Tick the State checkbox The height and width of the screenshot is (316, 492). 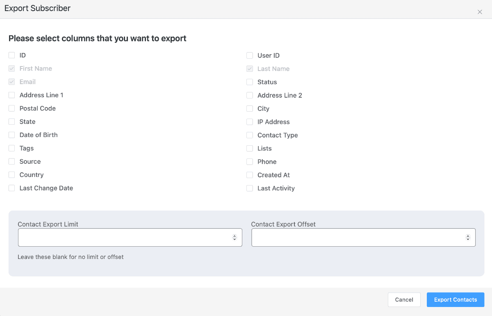tap(11, 121)
